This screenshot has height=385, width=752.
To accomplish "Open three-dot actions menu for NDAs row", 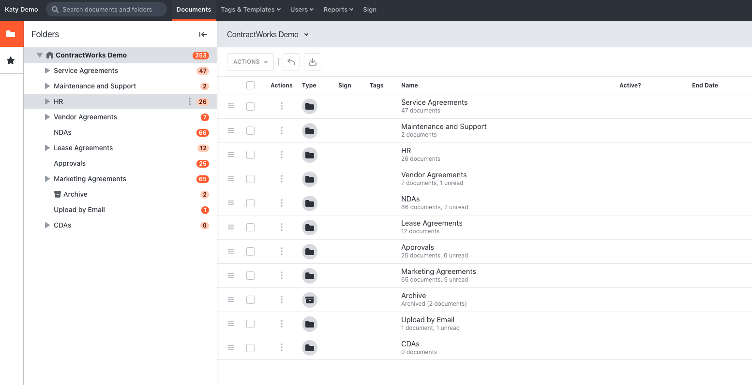I will point(282,203).
